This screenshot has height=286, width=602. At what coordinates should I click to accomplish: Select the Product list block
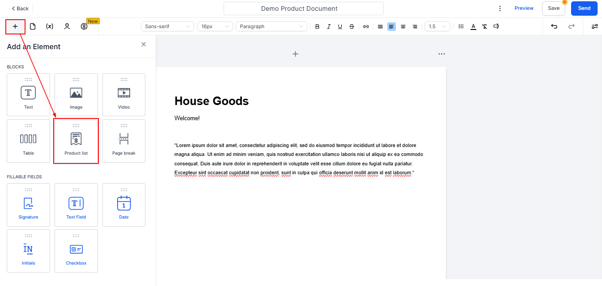[x=76, y=141]
